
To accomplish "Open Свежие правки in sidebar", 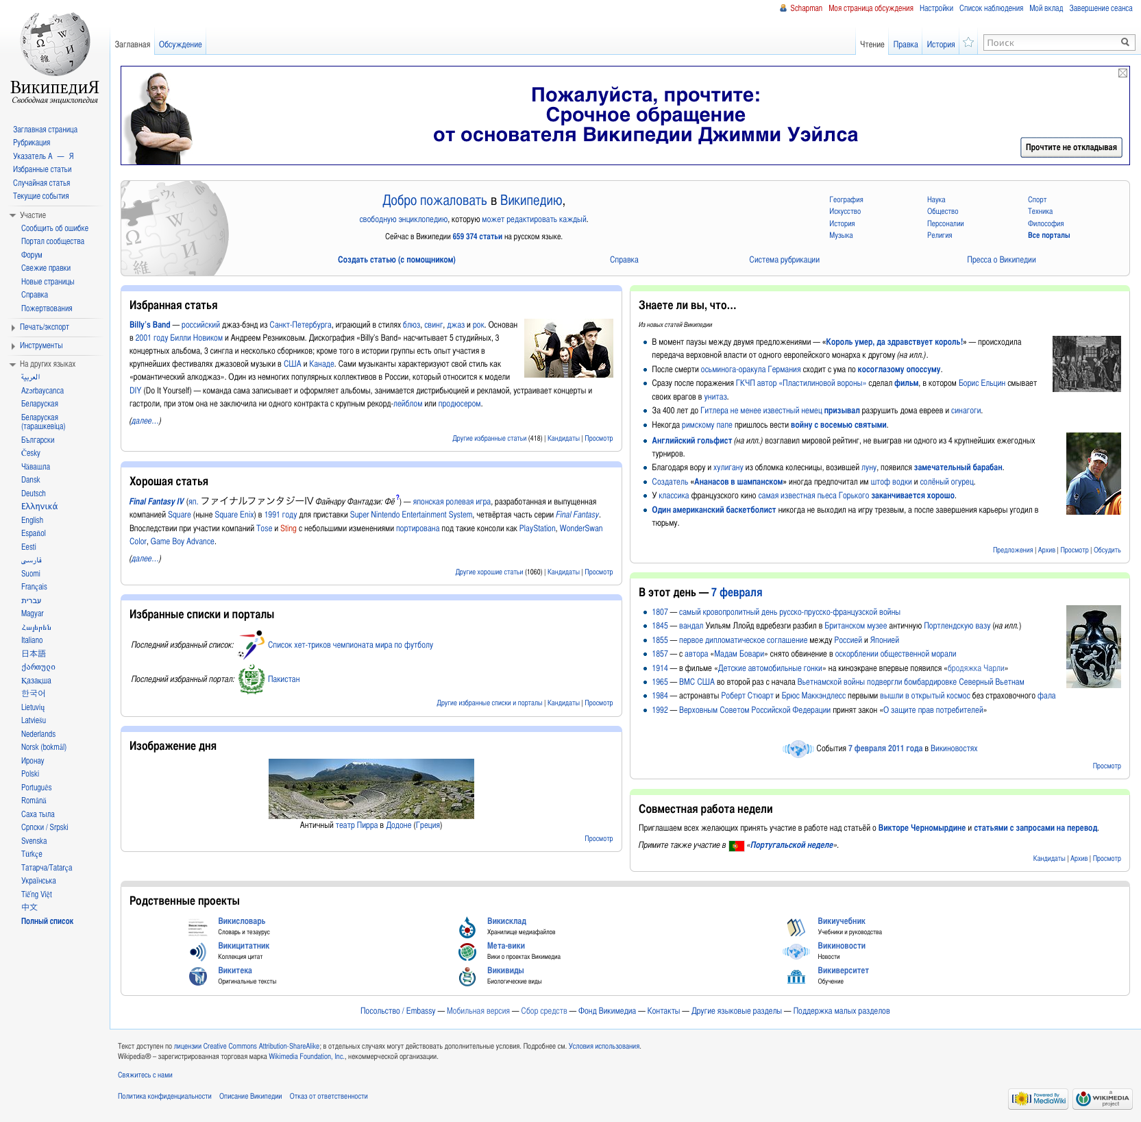I will (x=46, y=268).
